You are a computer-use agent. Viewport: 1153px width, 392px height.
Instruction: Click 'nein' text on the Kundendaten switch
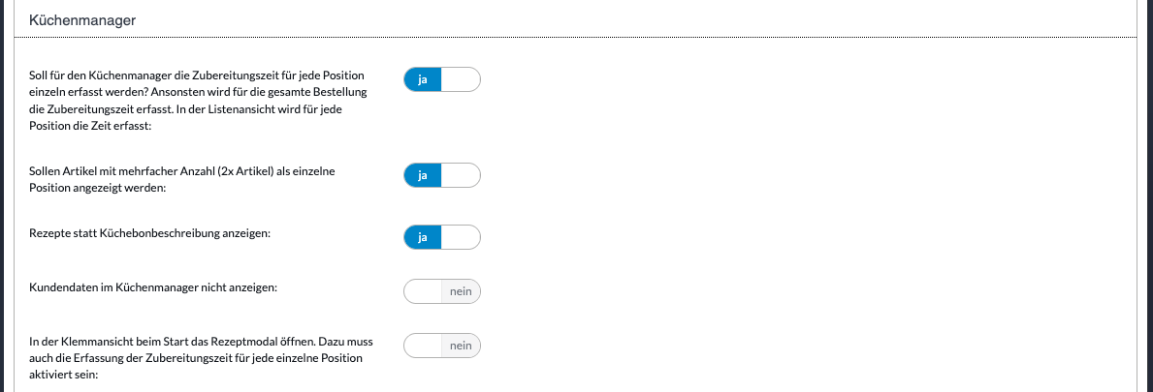[x=461, y=291]
